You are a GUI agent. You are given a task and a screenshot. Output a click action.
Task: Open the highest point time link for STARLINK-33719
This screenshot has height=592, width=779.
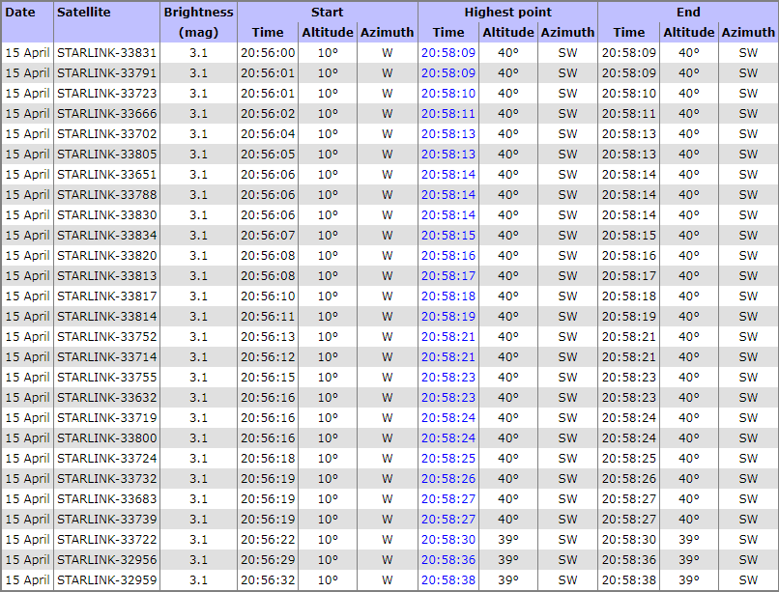click(448, 418)
